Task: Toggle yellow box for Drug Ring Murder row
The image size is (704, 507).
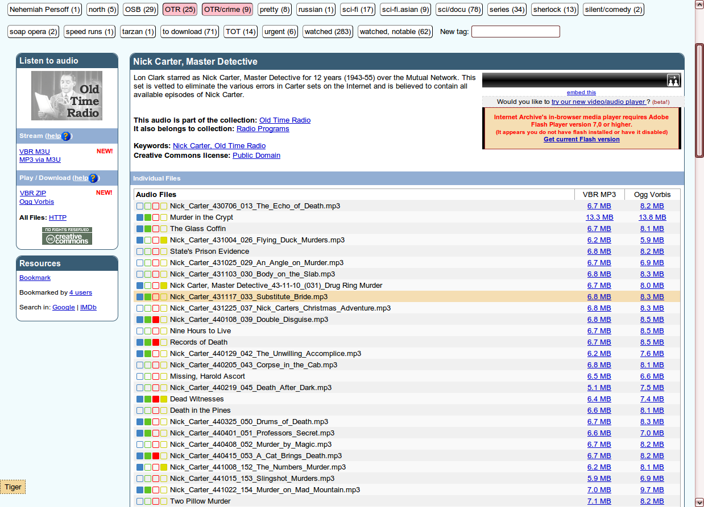Action: tap(164, 286)
